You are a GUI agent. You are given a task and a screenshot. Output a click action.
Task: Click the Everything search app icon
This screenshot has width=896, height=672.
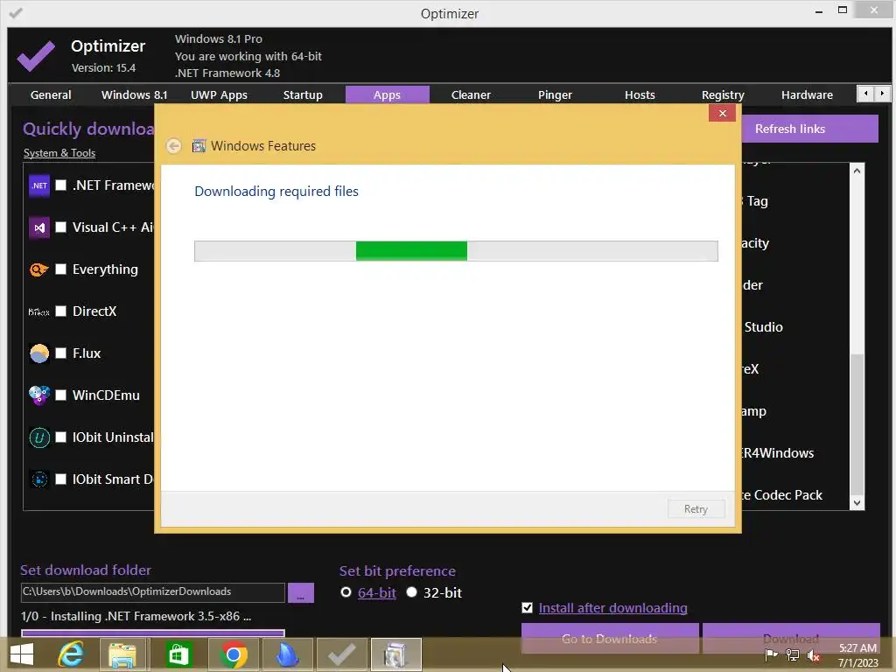(x=38, y=269)
